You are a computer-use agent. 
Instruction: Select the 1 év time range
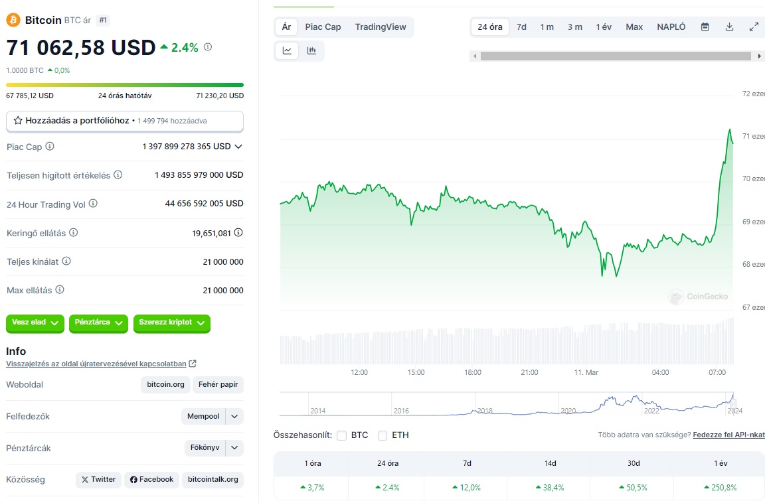604,27
